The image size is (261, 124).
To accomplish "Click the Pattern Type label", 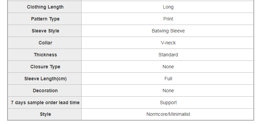I will (x=45, y=19).
